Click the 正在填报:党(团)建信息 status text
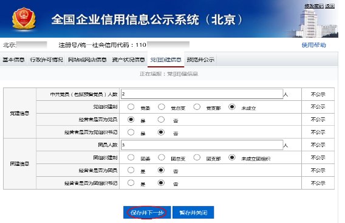 (x=169, y=74)
